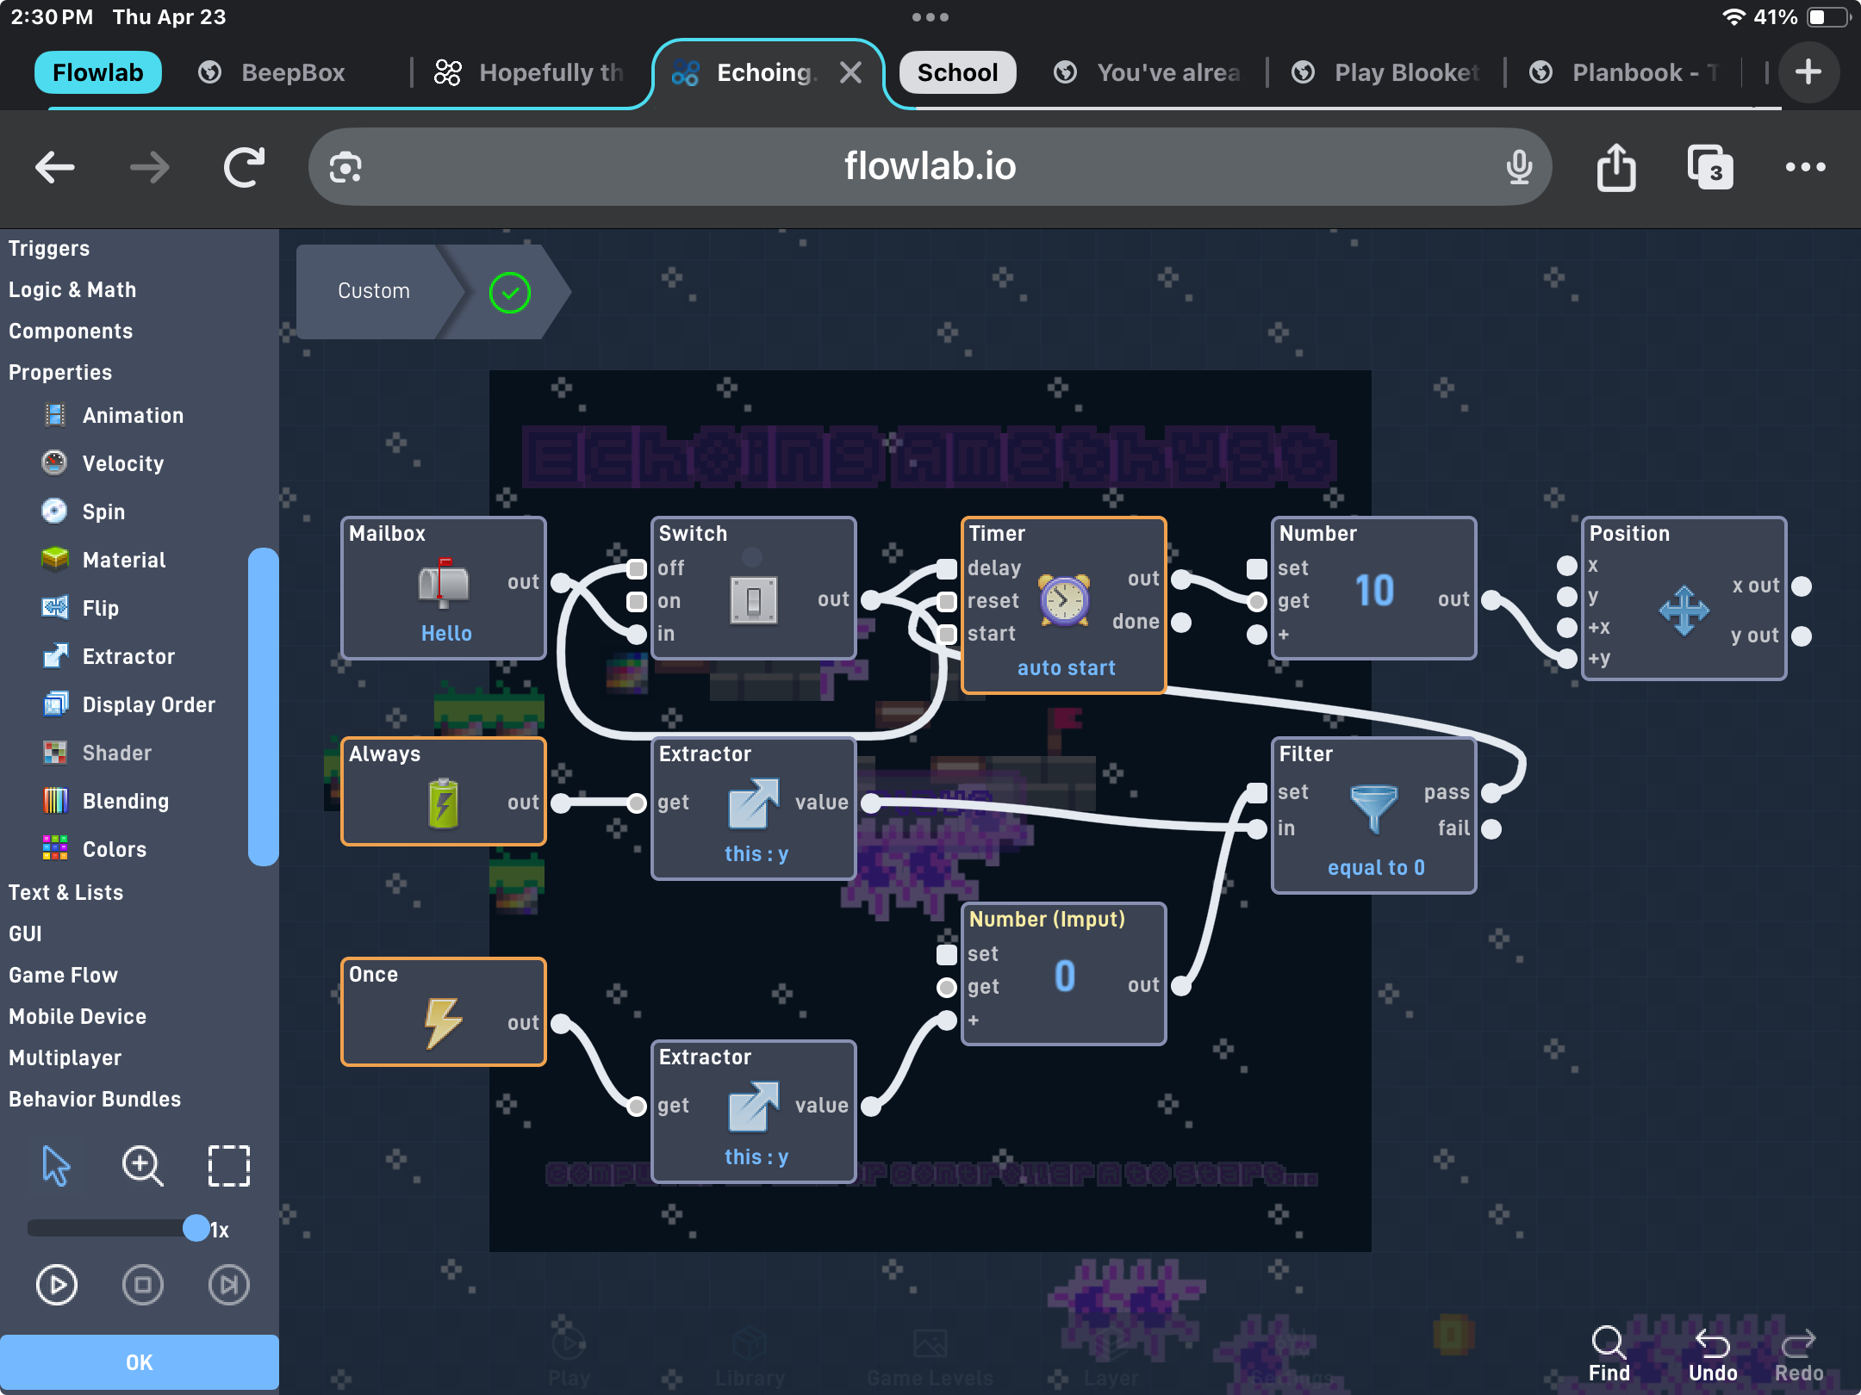
Task: Click the green checkmark in breadcrumb
Action: [x=510, y=293]
